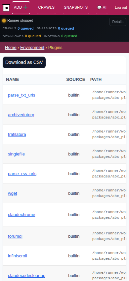The width and height of the screenshot is (129, 281).
Task: Open the AI chat menu item
Action: [x=102, y=8]
